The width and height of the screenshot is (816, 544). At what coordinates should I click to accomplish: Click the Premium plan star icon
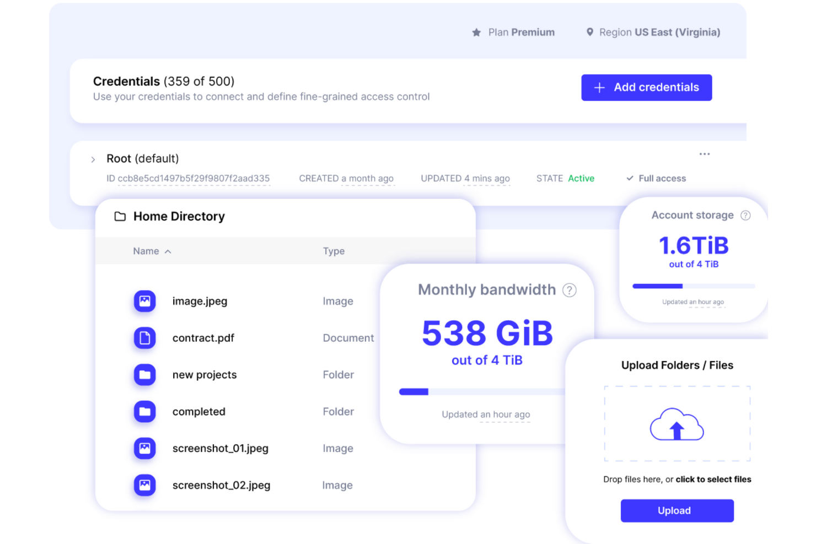tap(476, 32)
